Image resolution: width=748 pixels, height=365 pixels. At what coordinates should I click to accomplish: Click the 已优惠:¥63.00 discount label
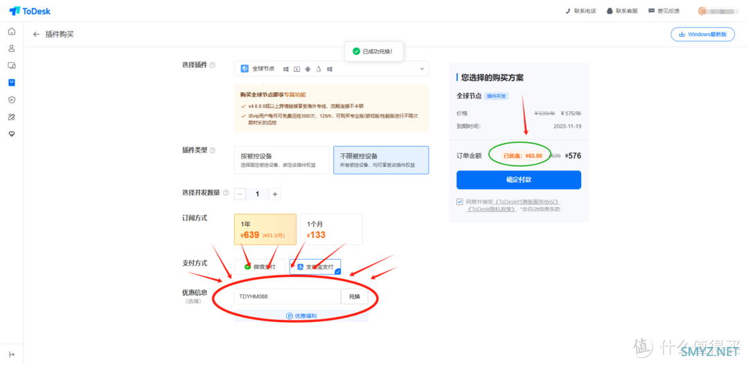[523, 156]
